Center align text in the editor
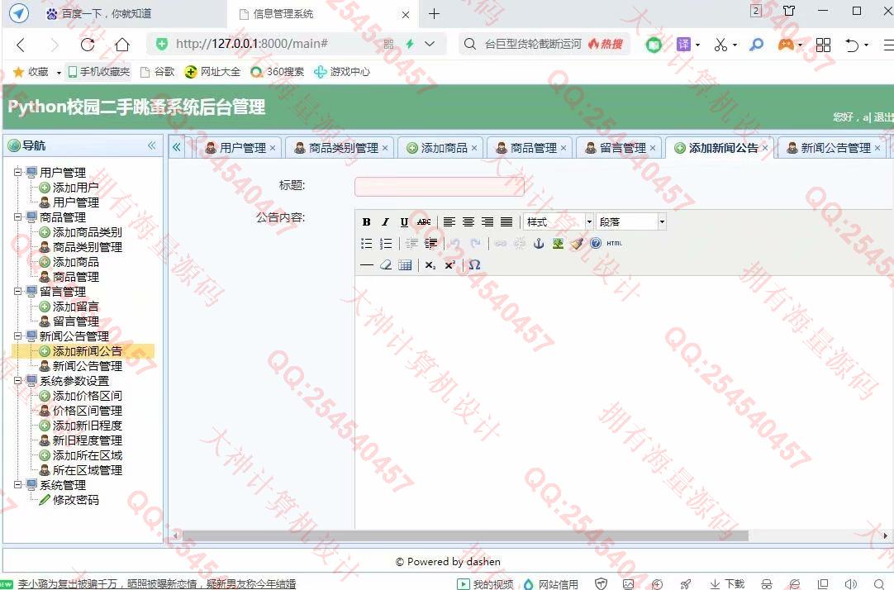This screenshot has width=894, height=590. [x=468, y=221]
